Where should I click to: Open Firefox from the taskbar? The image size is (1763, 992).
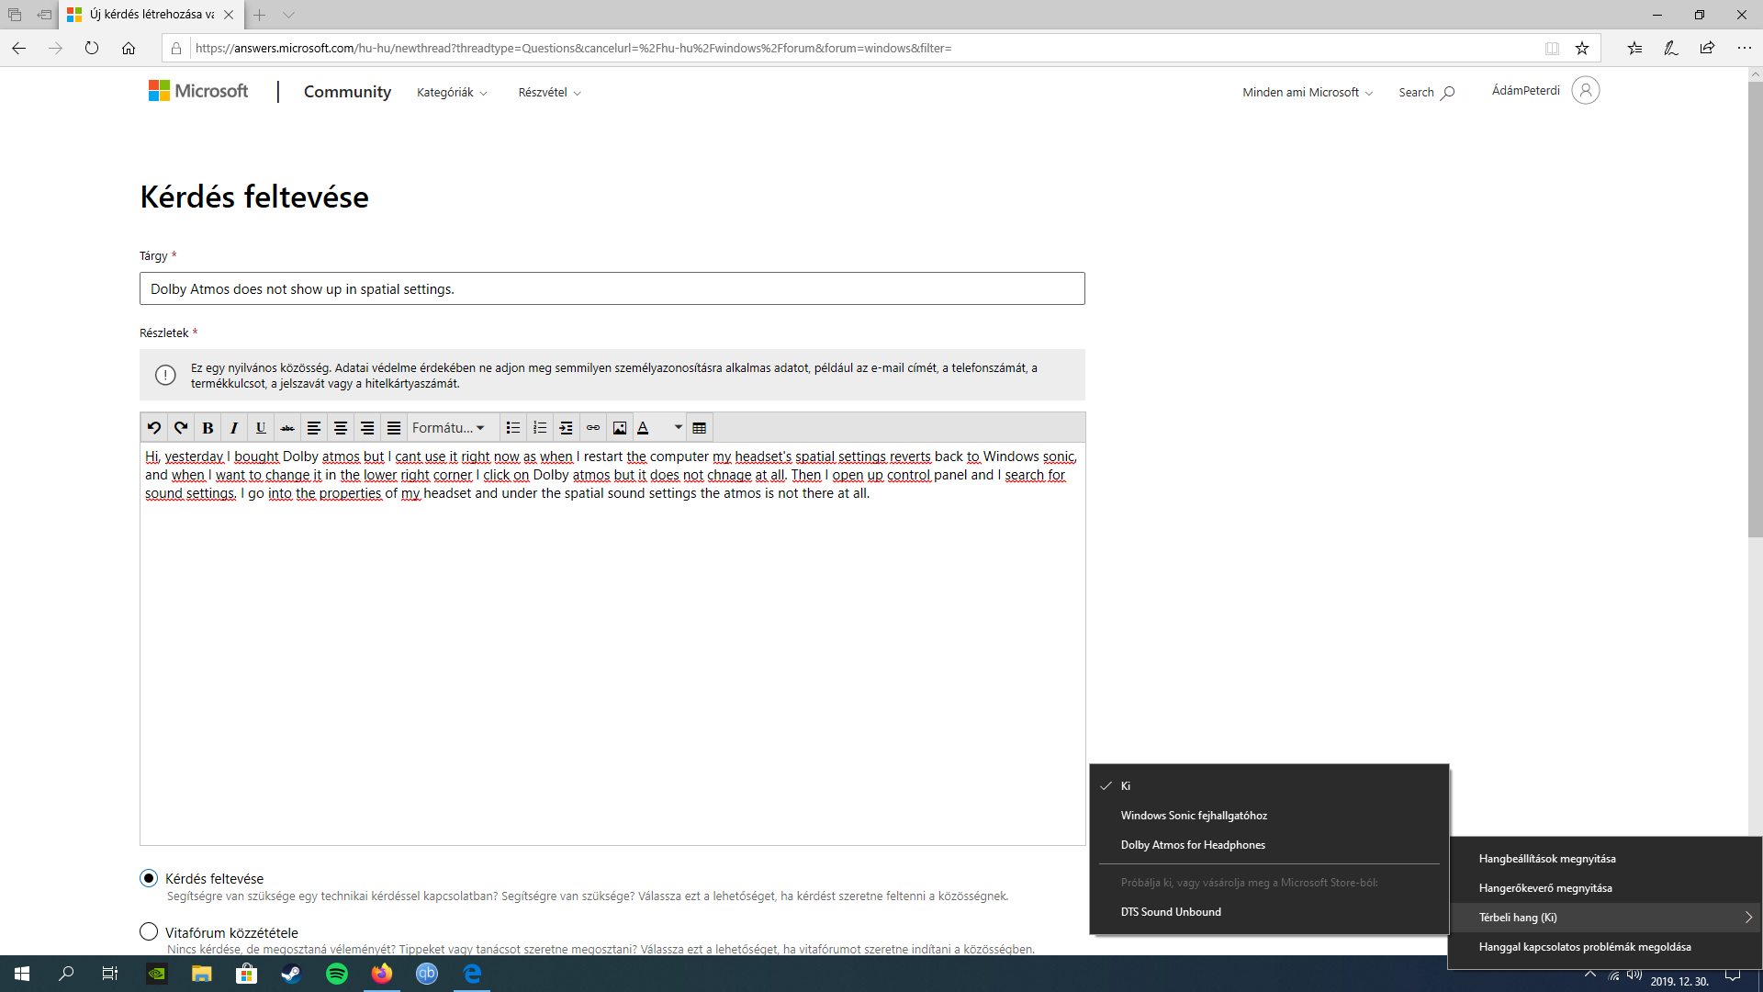382,974
